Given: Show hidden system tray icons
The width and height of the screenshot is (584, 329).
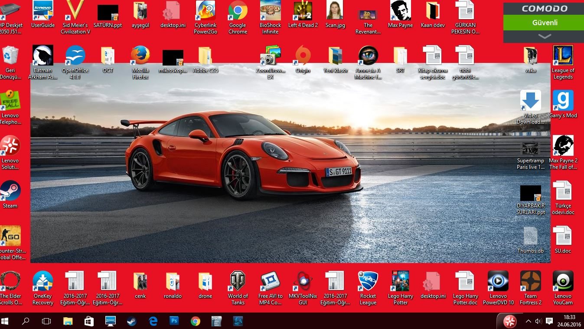Looking at the screenshot, I should 528,321.
